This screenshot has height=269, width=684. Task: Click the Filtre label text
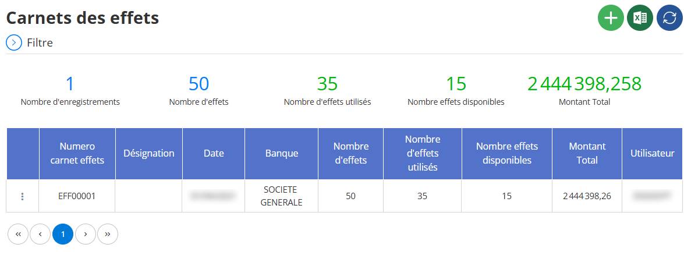(40, 43)
